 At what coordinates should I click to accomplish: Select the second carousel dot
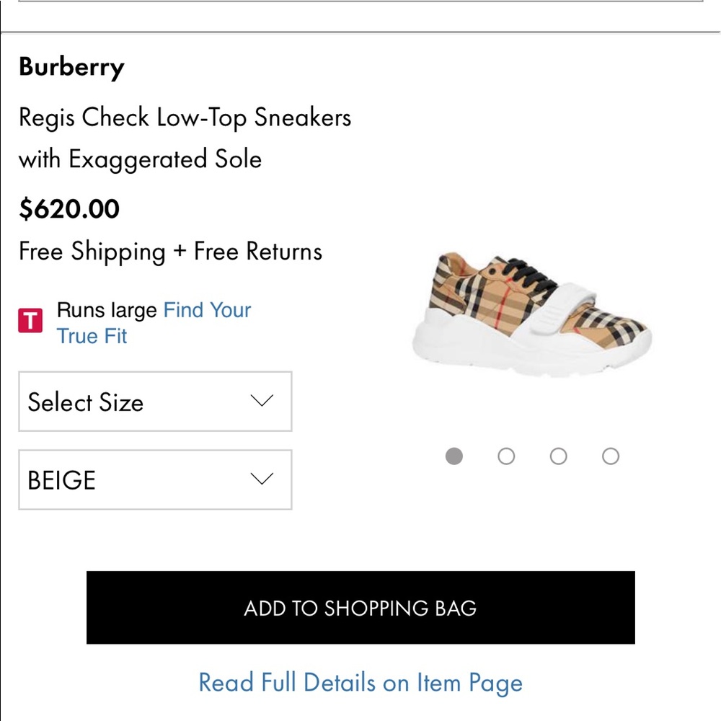[506, 456]
